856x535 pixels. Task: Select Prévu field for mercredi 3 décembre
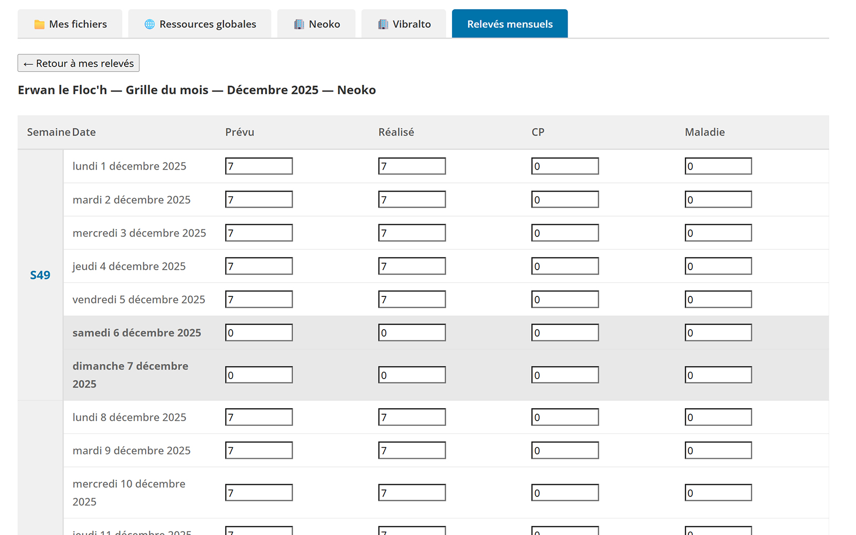click(259, 233)
